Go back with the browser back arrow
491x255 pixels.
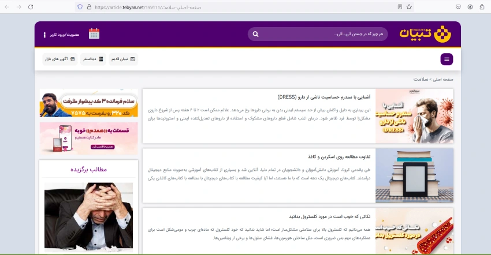tap(7, 7)
